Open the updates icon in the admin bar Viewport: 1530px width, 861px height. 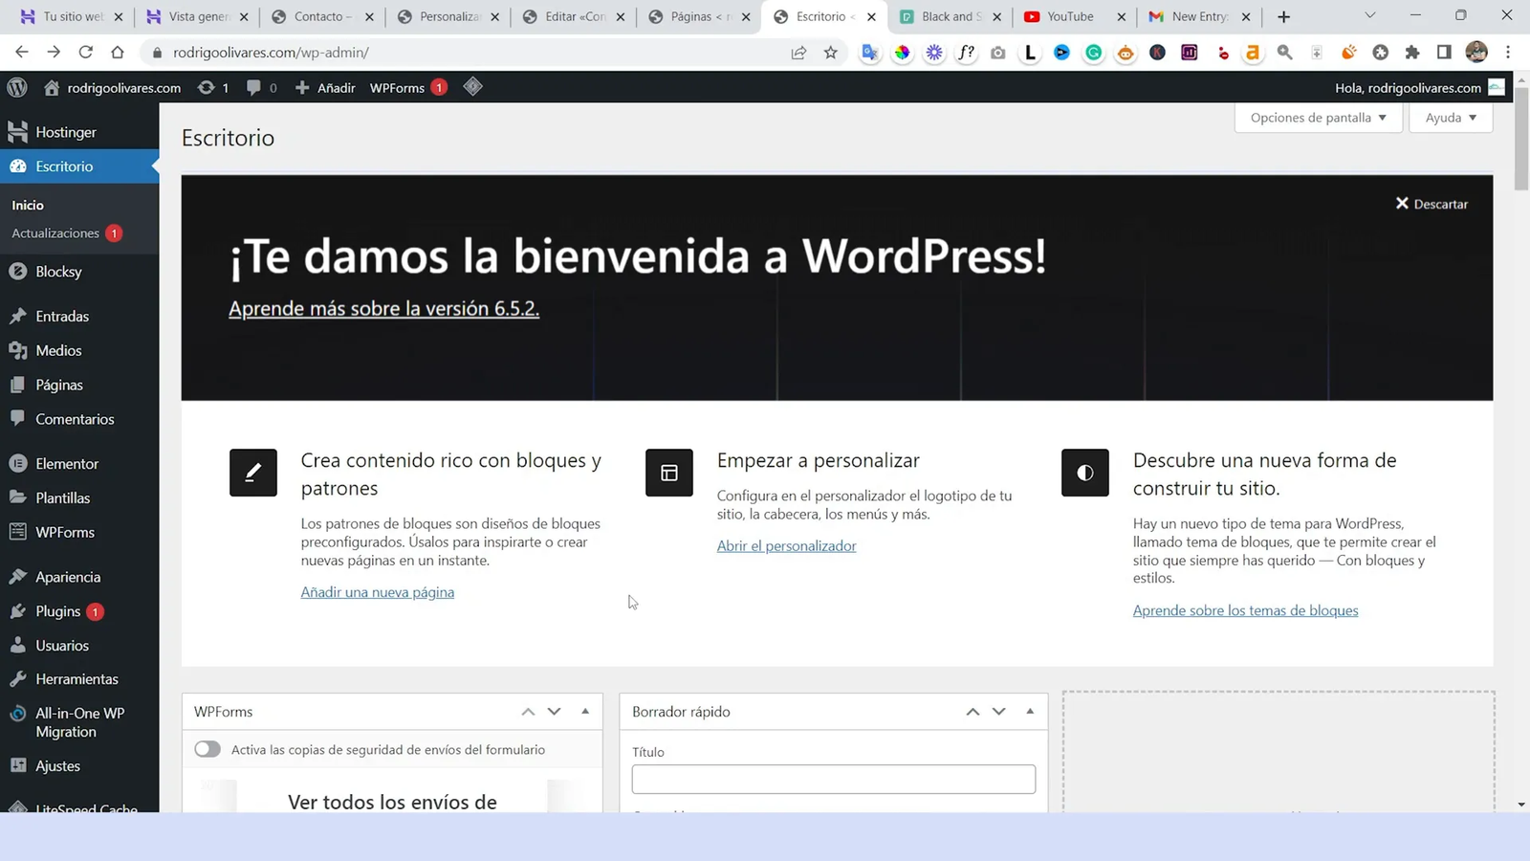[x=208, y=87]
